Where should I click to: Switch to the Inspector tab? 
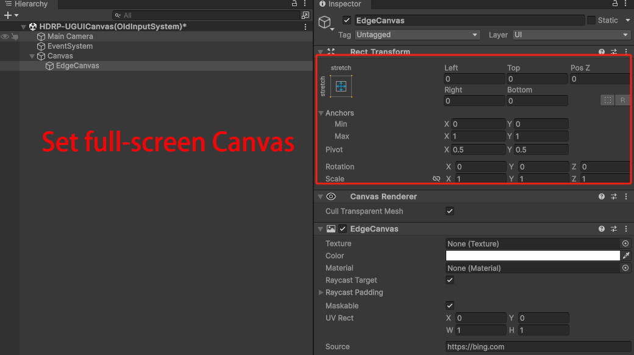point(341,4)
